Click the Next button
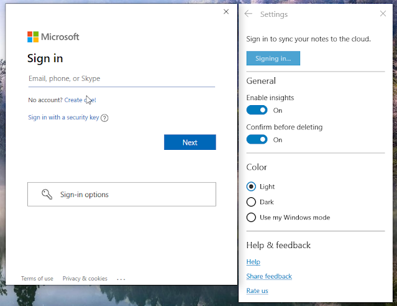The image size is (397, 306). coord(190,142)
